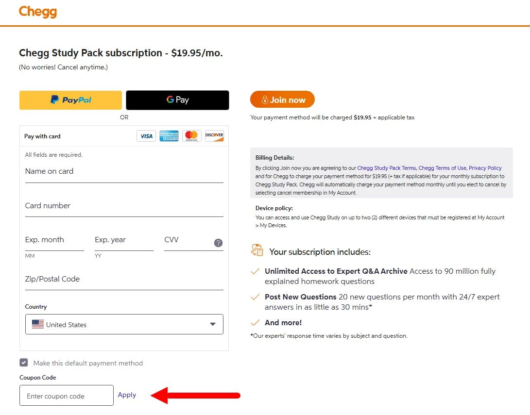
Task: Click the American Express card icon
Action: coord(169,136)
